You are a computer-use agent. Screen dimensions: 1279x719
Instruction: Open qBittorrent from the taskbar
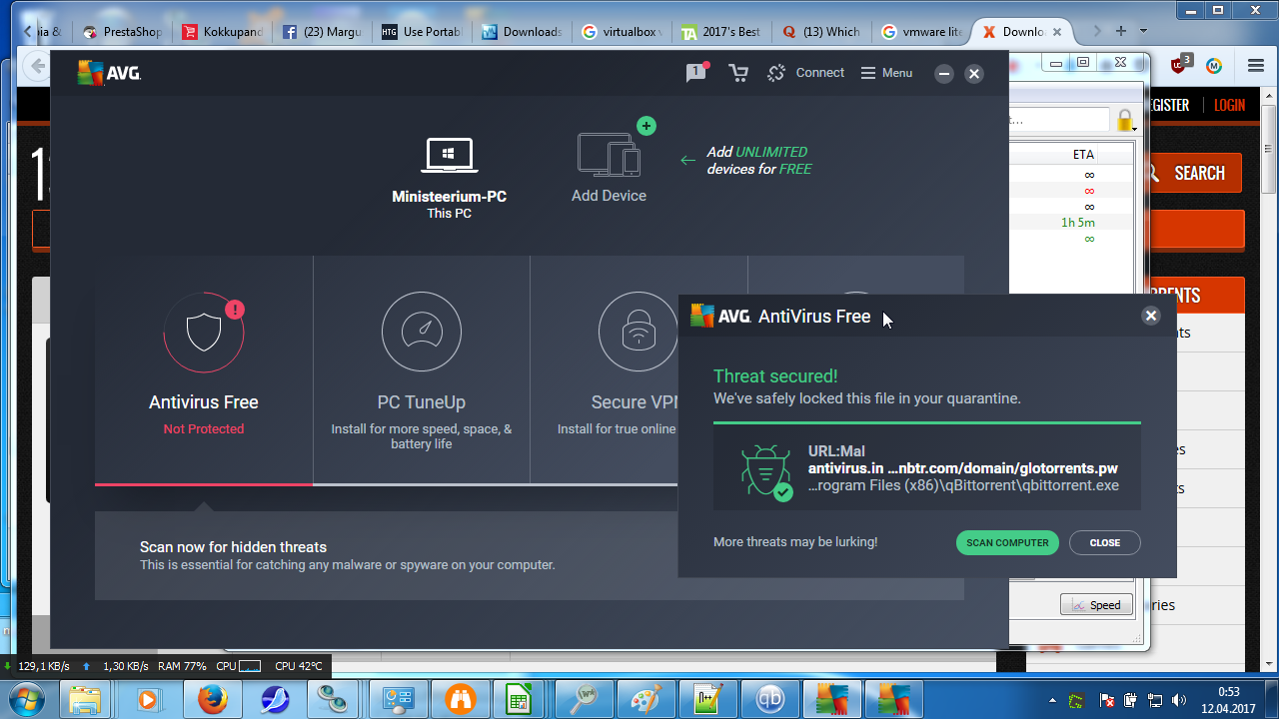coord(770,699)
